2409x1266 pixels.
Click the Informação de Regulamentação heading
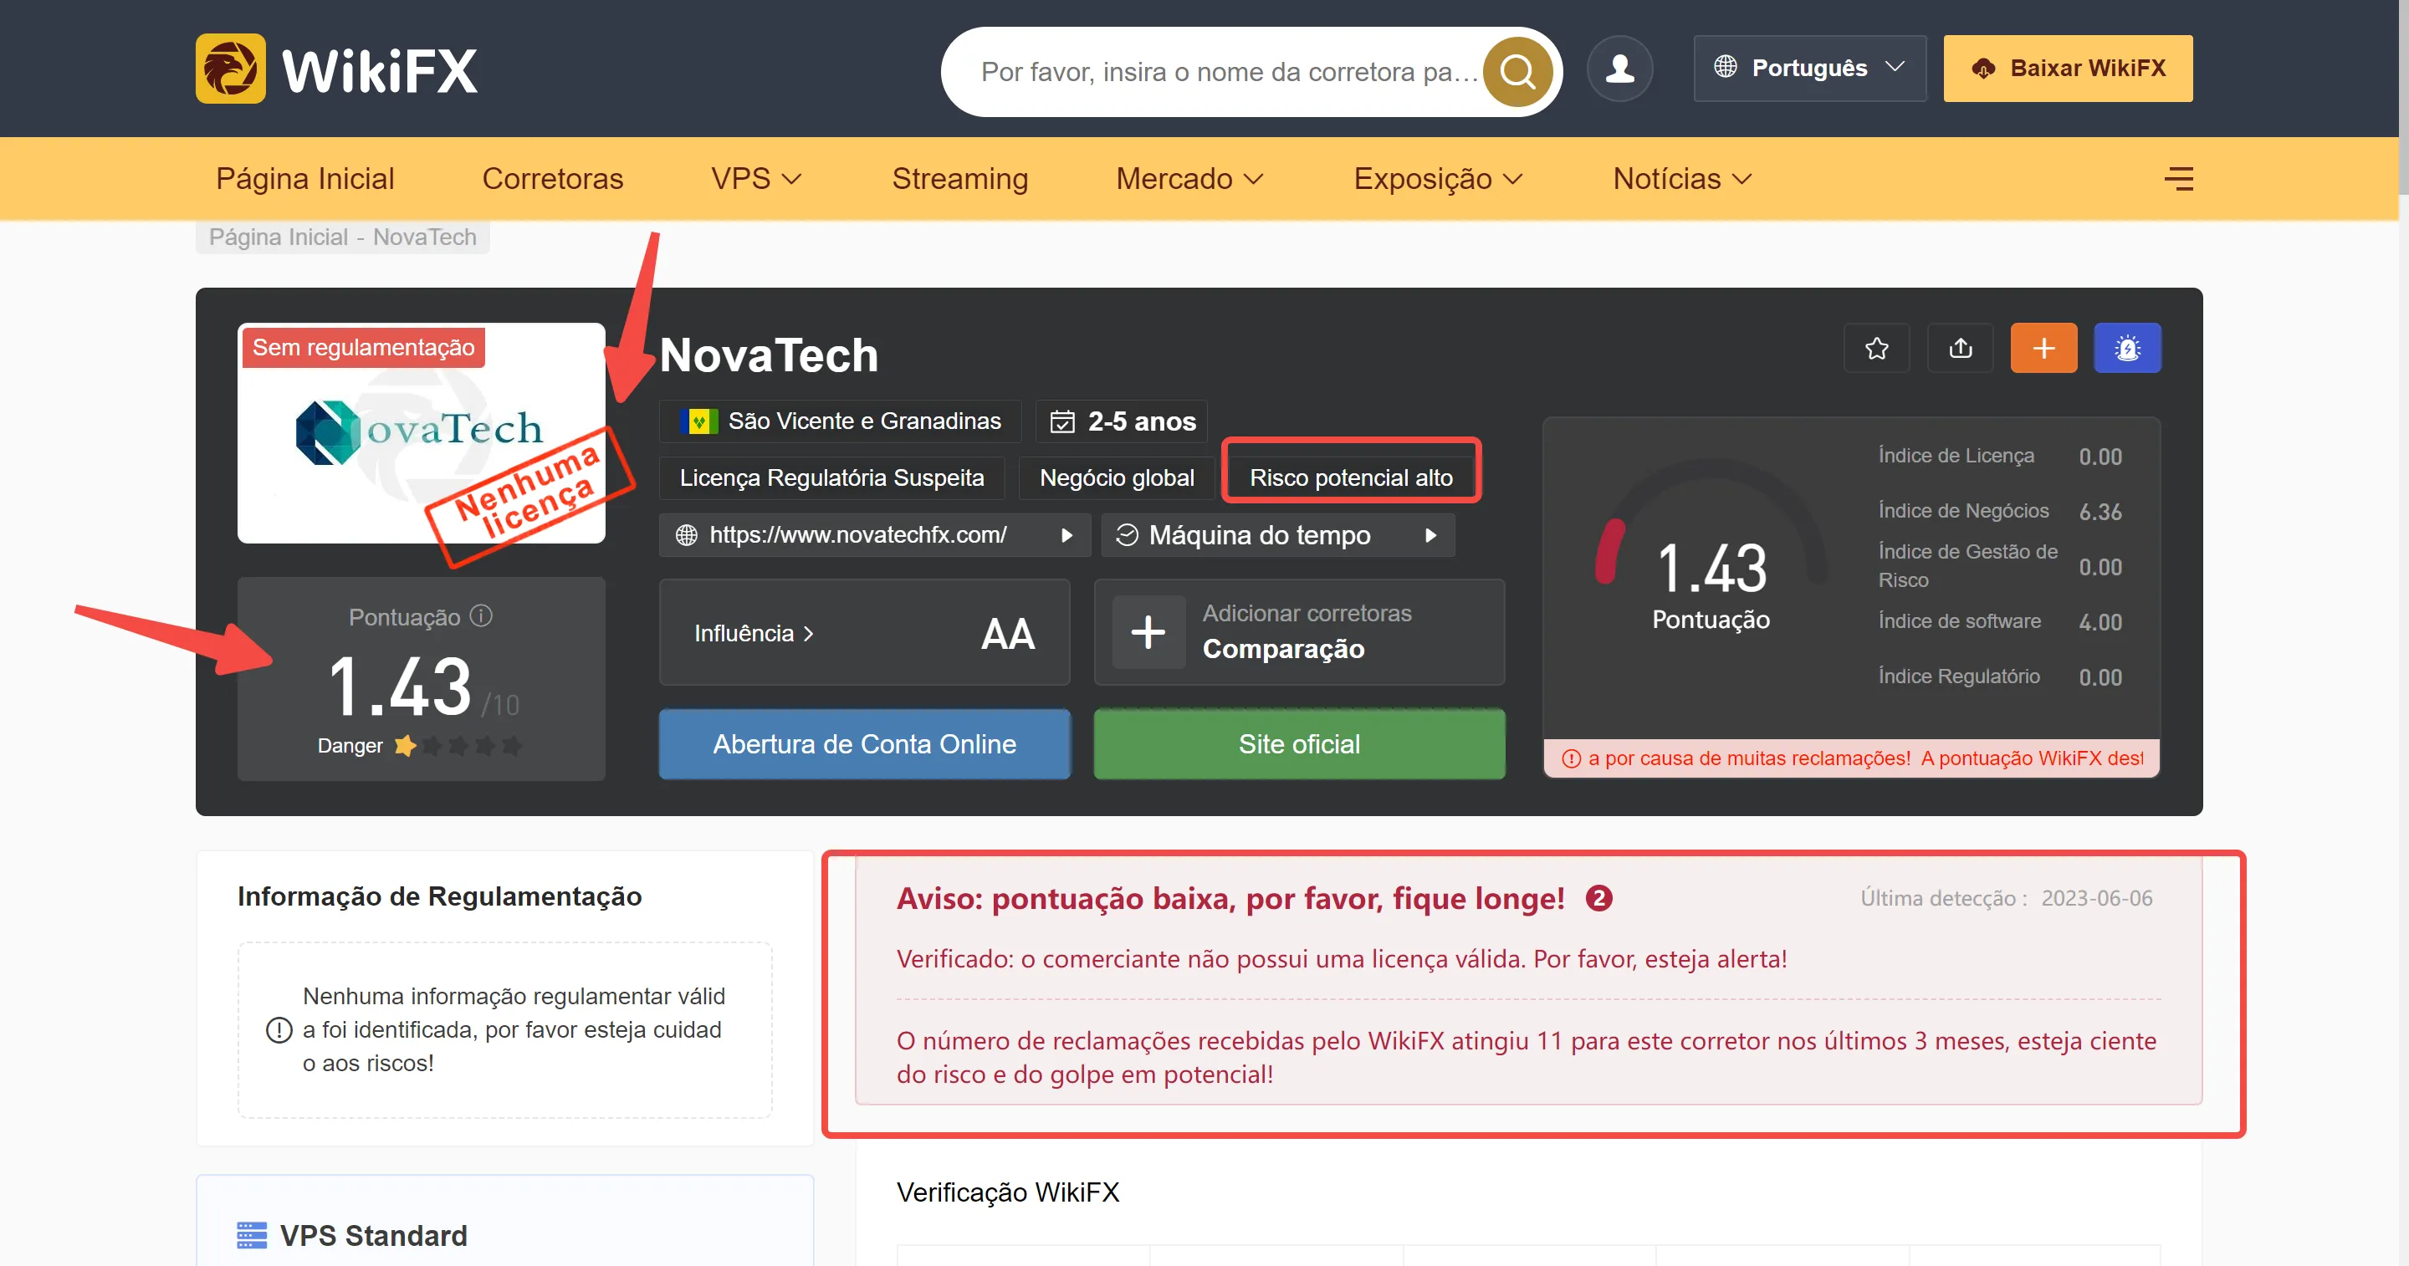[x=439, y=896]
